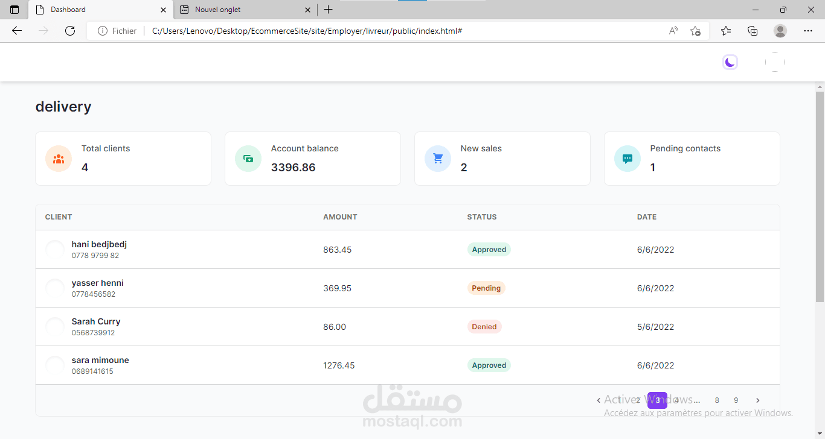Click the Pending status badge for yasser henni

pos(486,288)
